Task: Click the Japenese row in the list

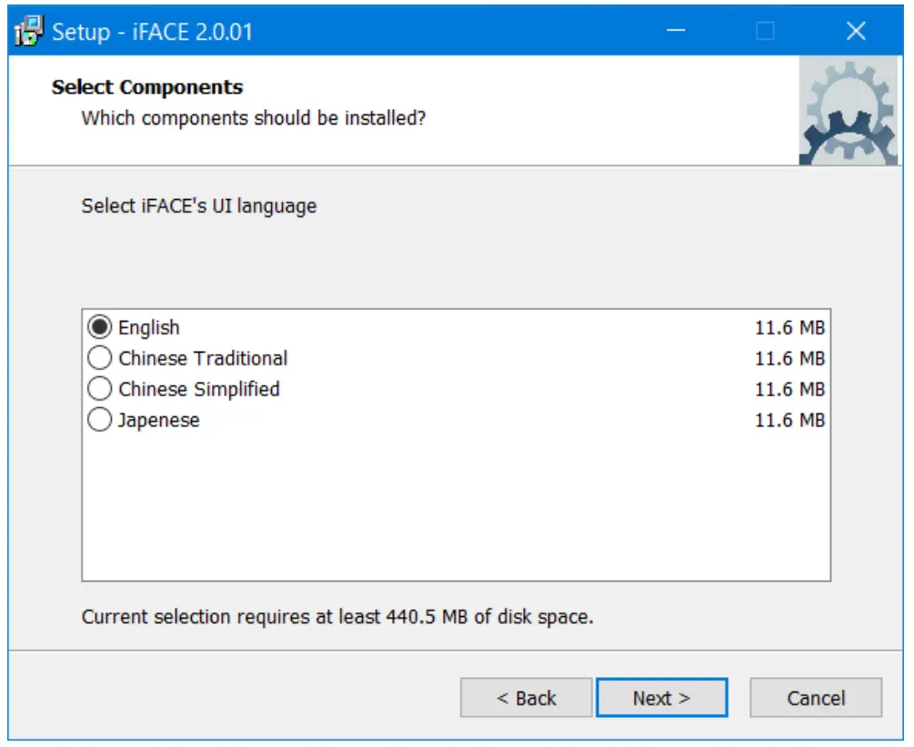Action: (x=160, y=420)
